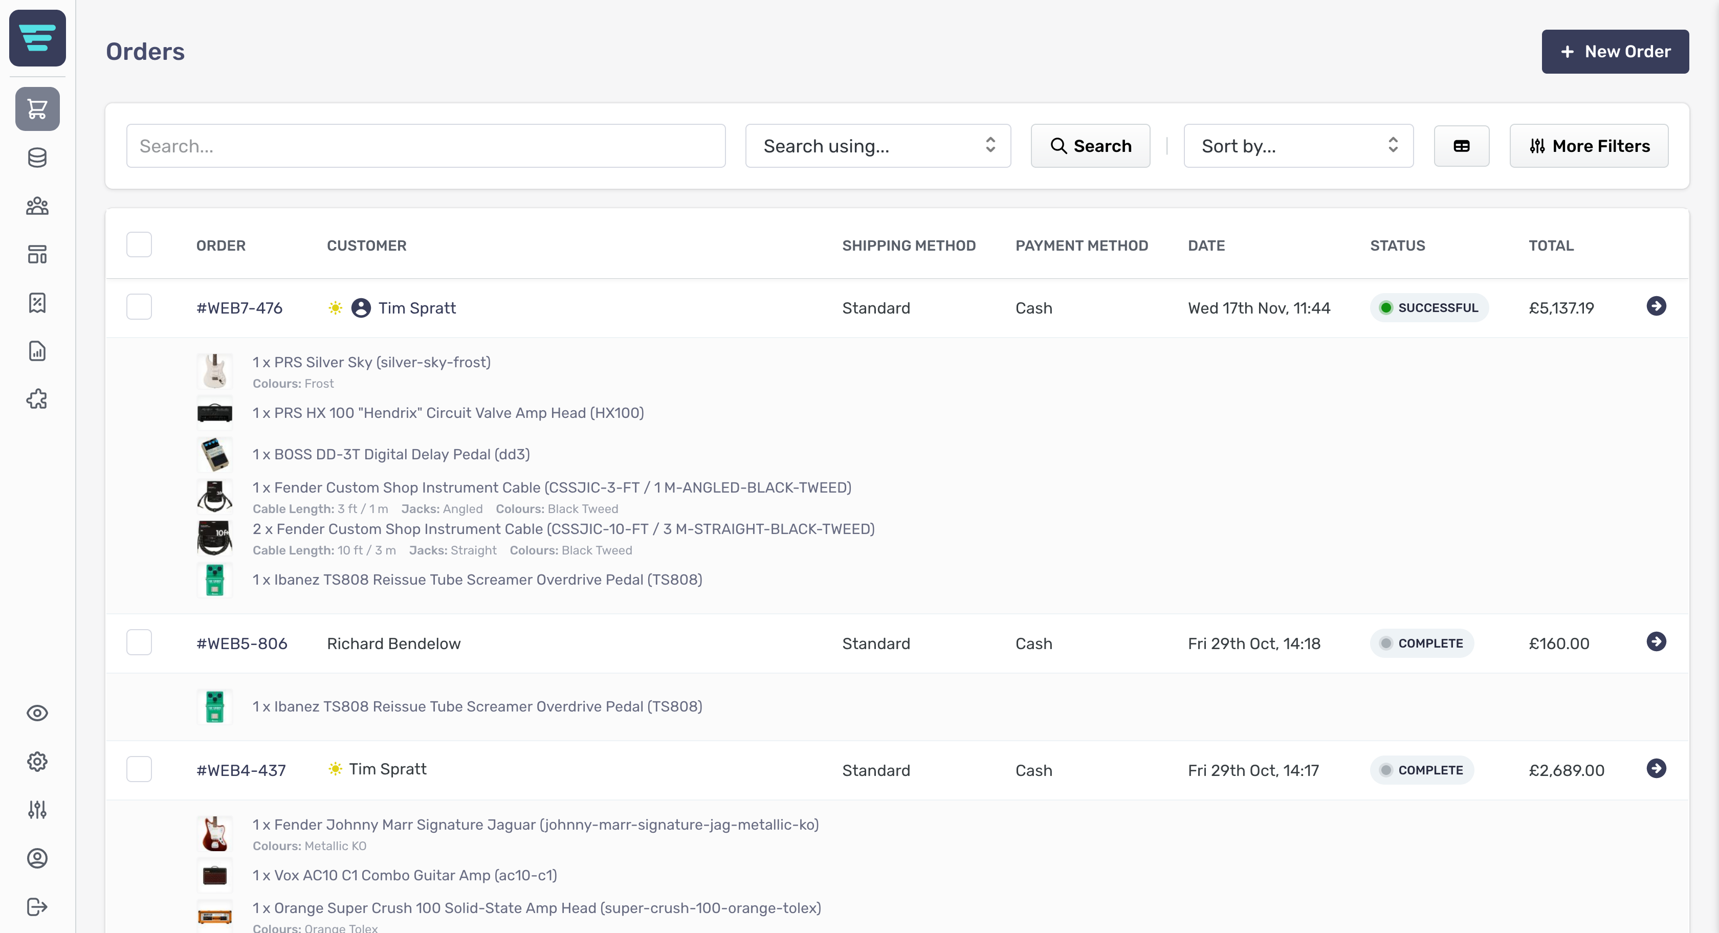Click the 3 ft angled Fender cable thumbnail

click(215, 497)
